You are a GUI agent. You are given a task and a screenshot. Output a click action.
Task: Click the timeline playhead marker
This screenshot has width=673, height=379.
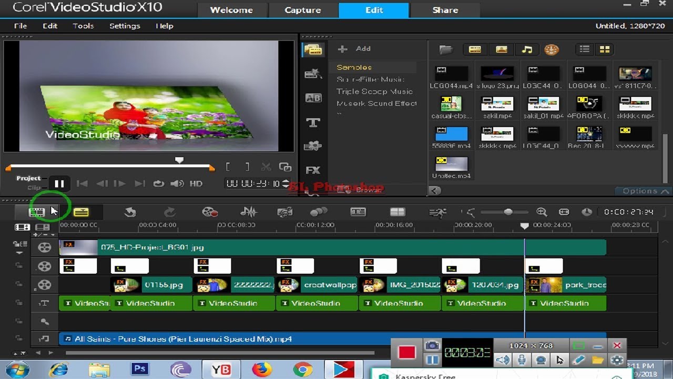pyautogui.click(x=524, y=226)
